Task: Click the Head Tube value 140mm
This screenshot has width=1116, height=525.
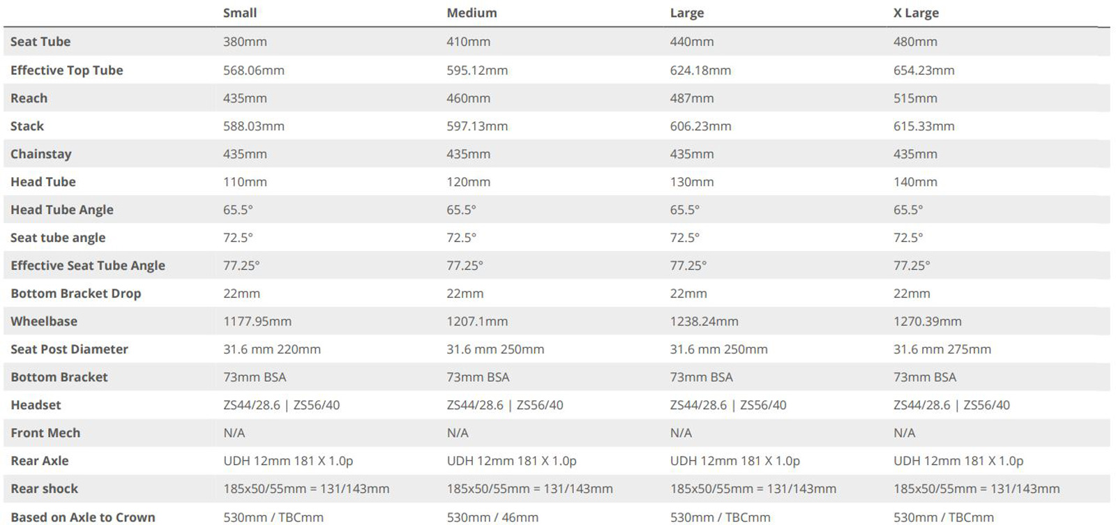Action: 915,182
